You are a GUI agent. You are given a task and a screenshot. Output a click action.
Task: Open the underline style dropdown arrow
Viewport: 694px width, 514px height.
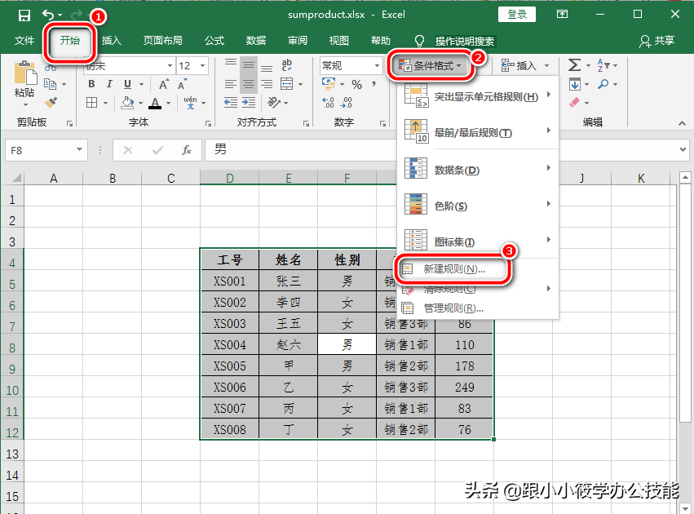tap(141, 84)
